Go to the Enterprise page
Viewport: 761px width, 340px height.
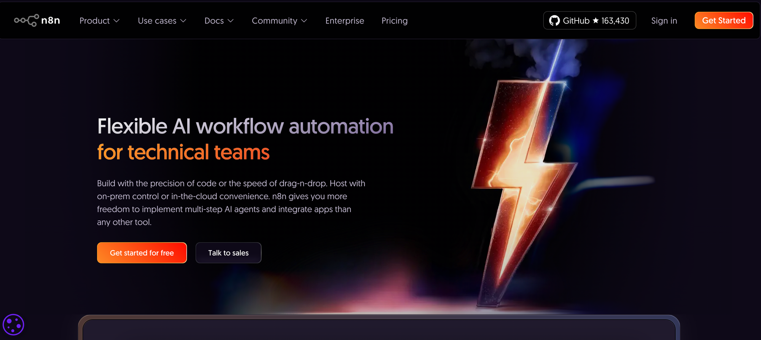(x=344, y=21)
